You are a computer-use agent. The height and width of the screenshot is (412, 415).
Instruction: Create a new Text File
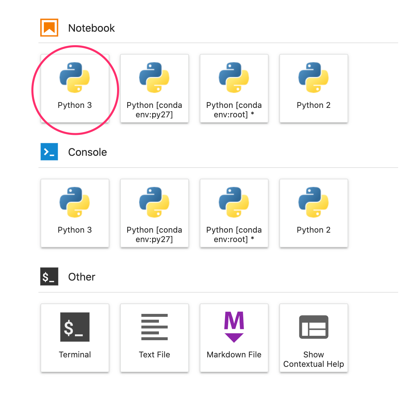(154, 338)
